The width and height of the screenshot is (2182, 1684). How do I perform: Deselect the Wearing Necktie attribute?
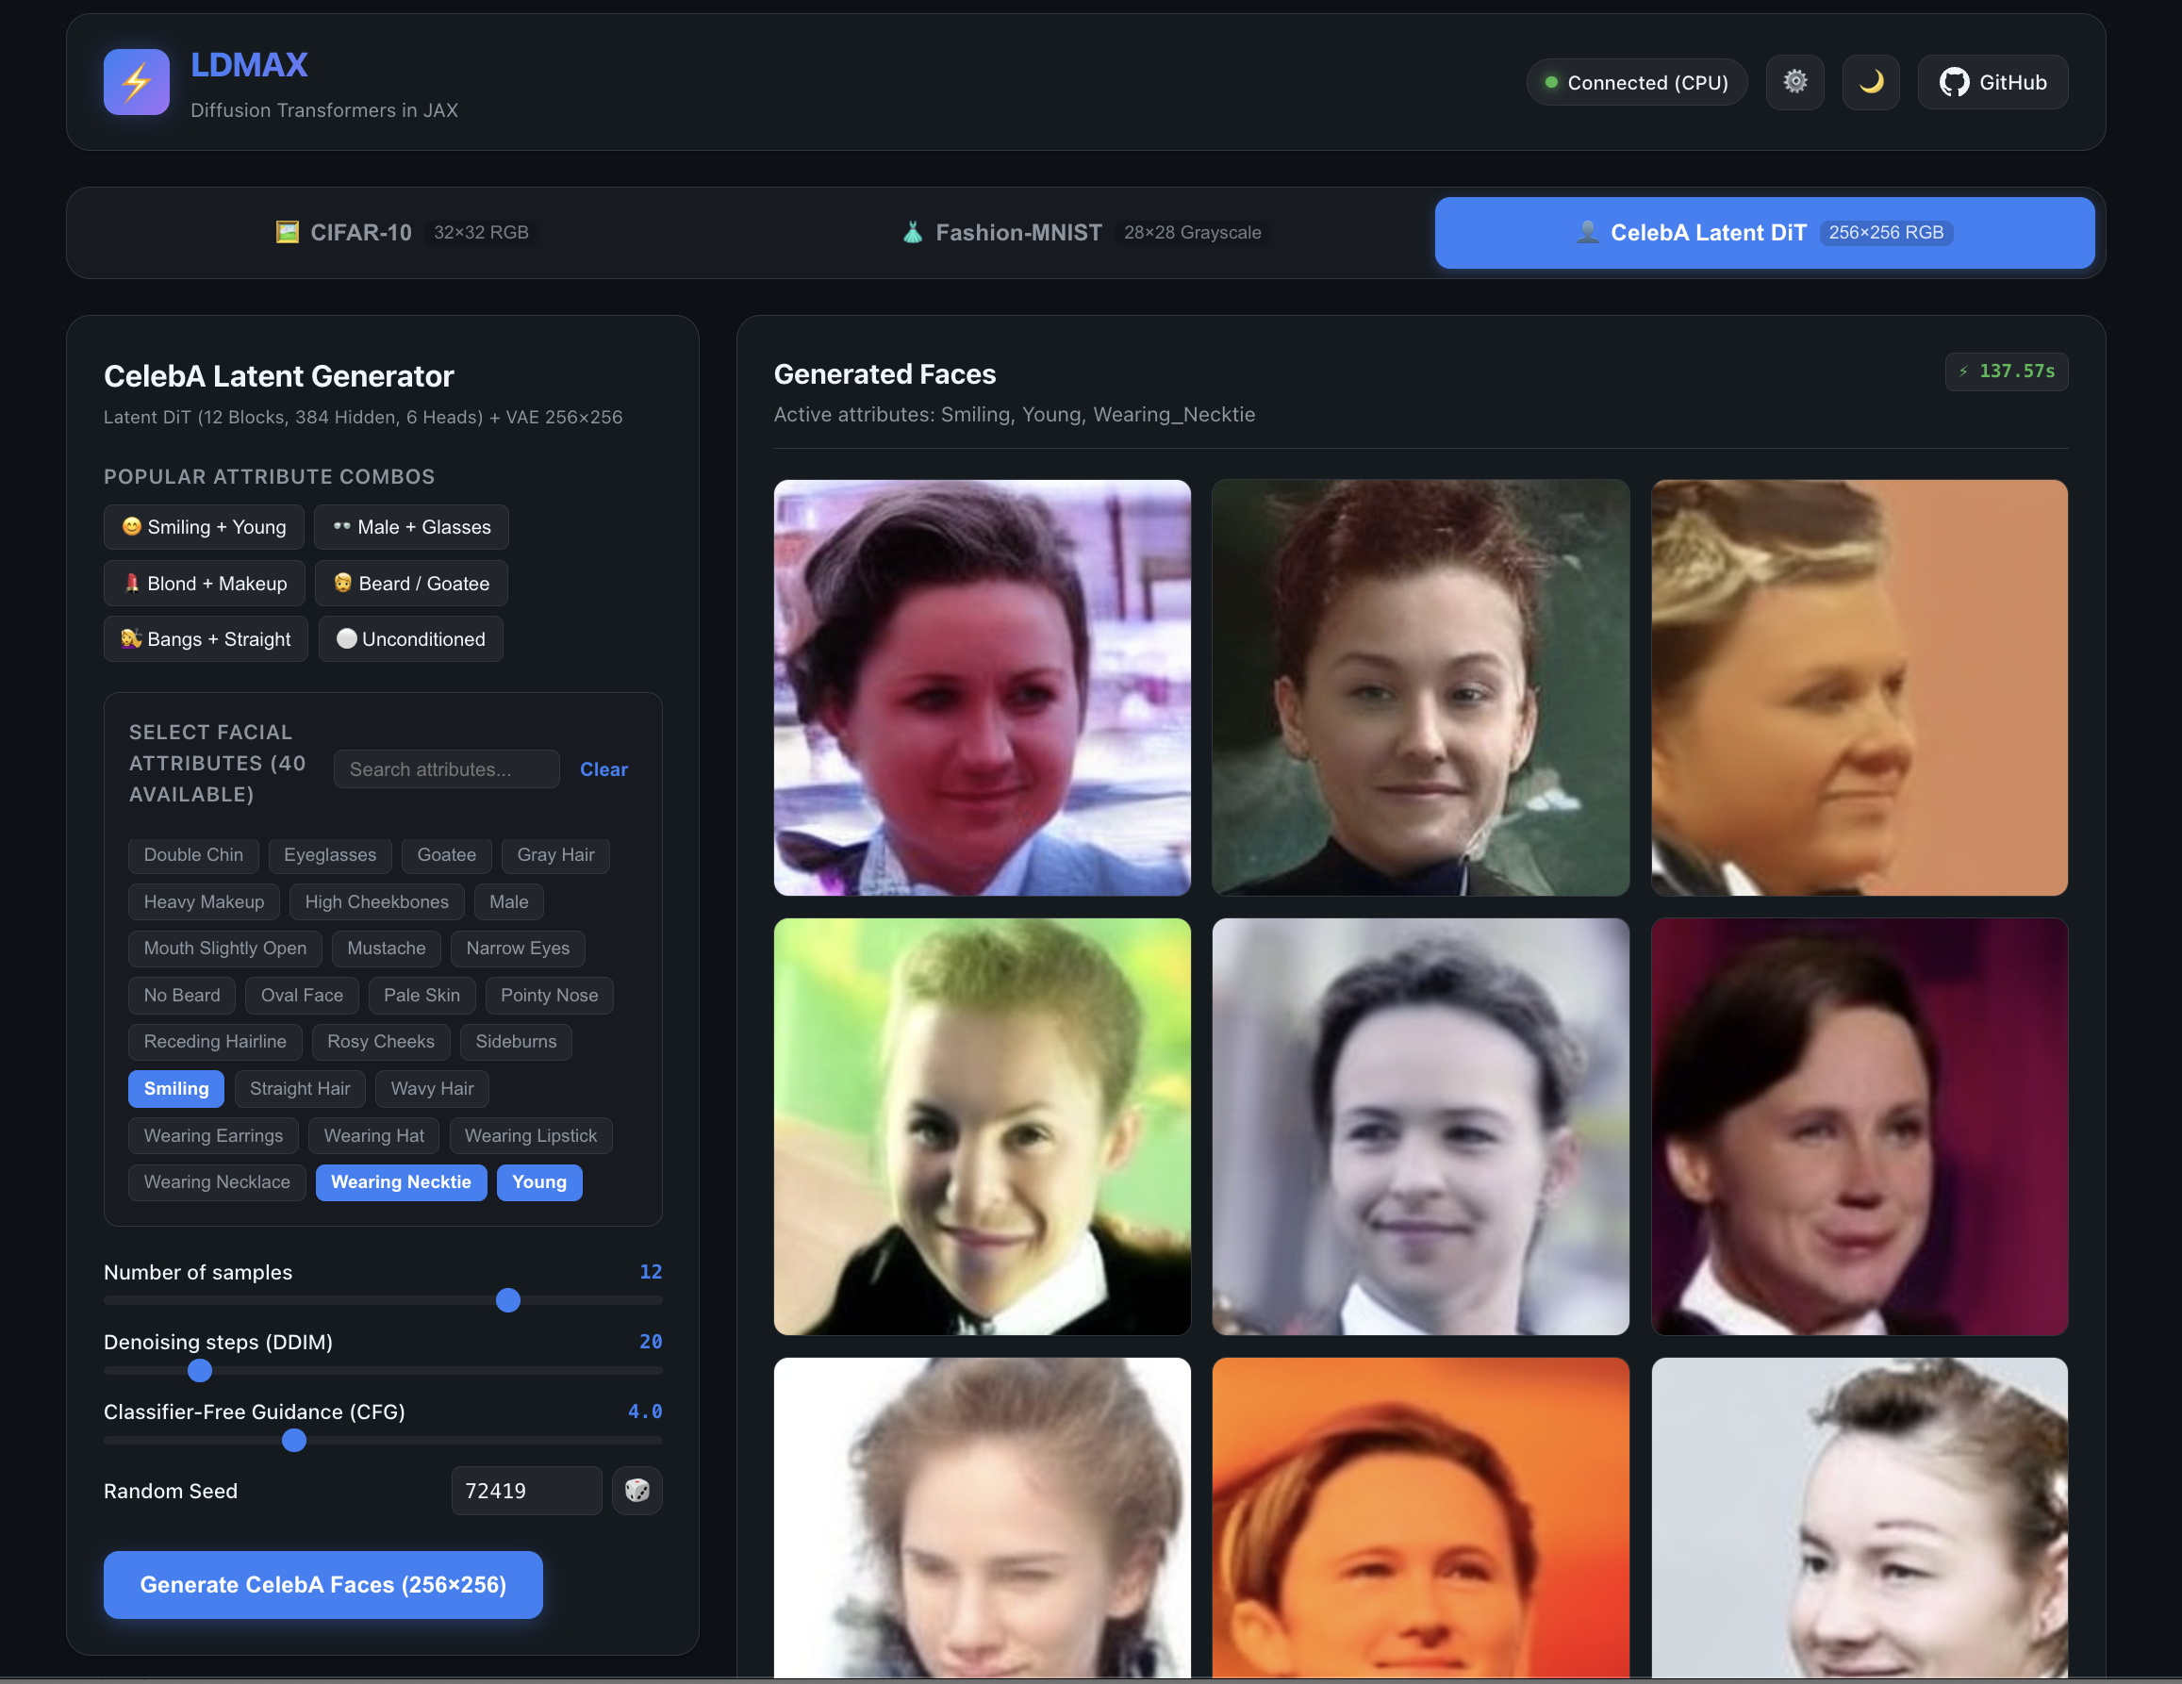(401, 1182)
